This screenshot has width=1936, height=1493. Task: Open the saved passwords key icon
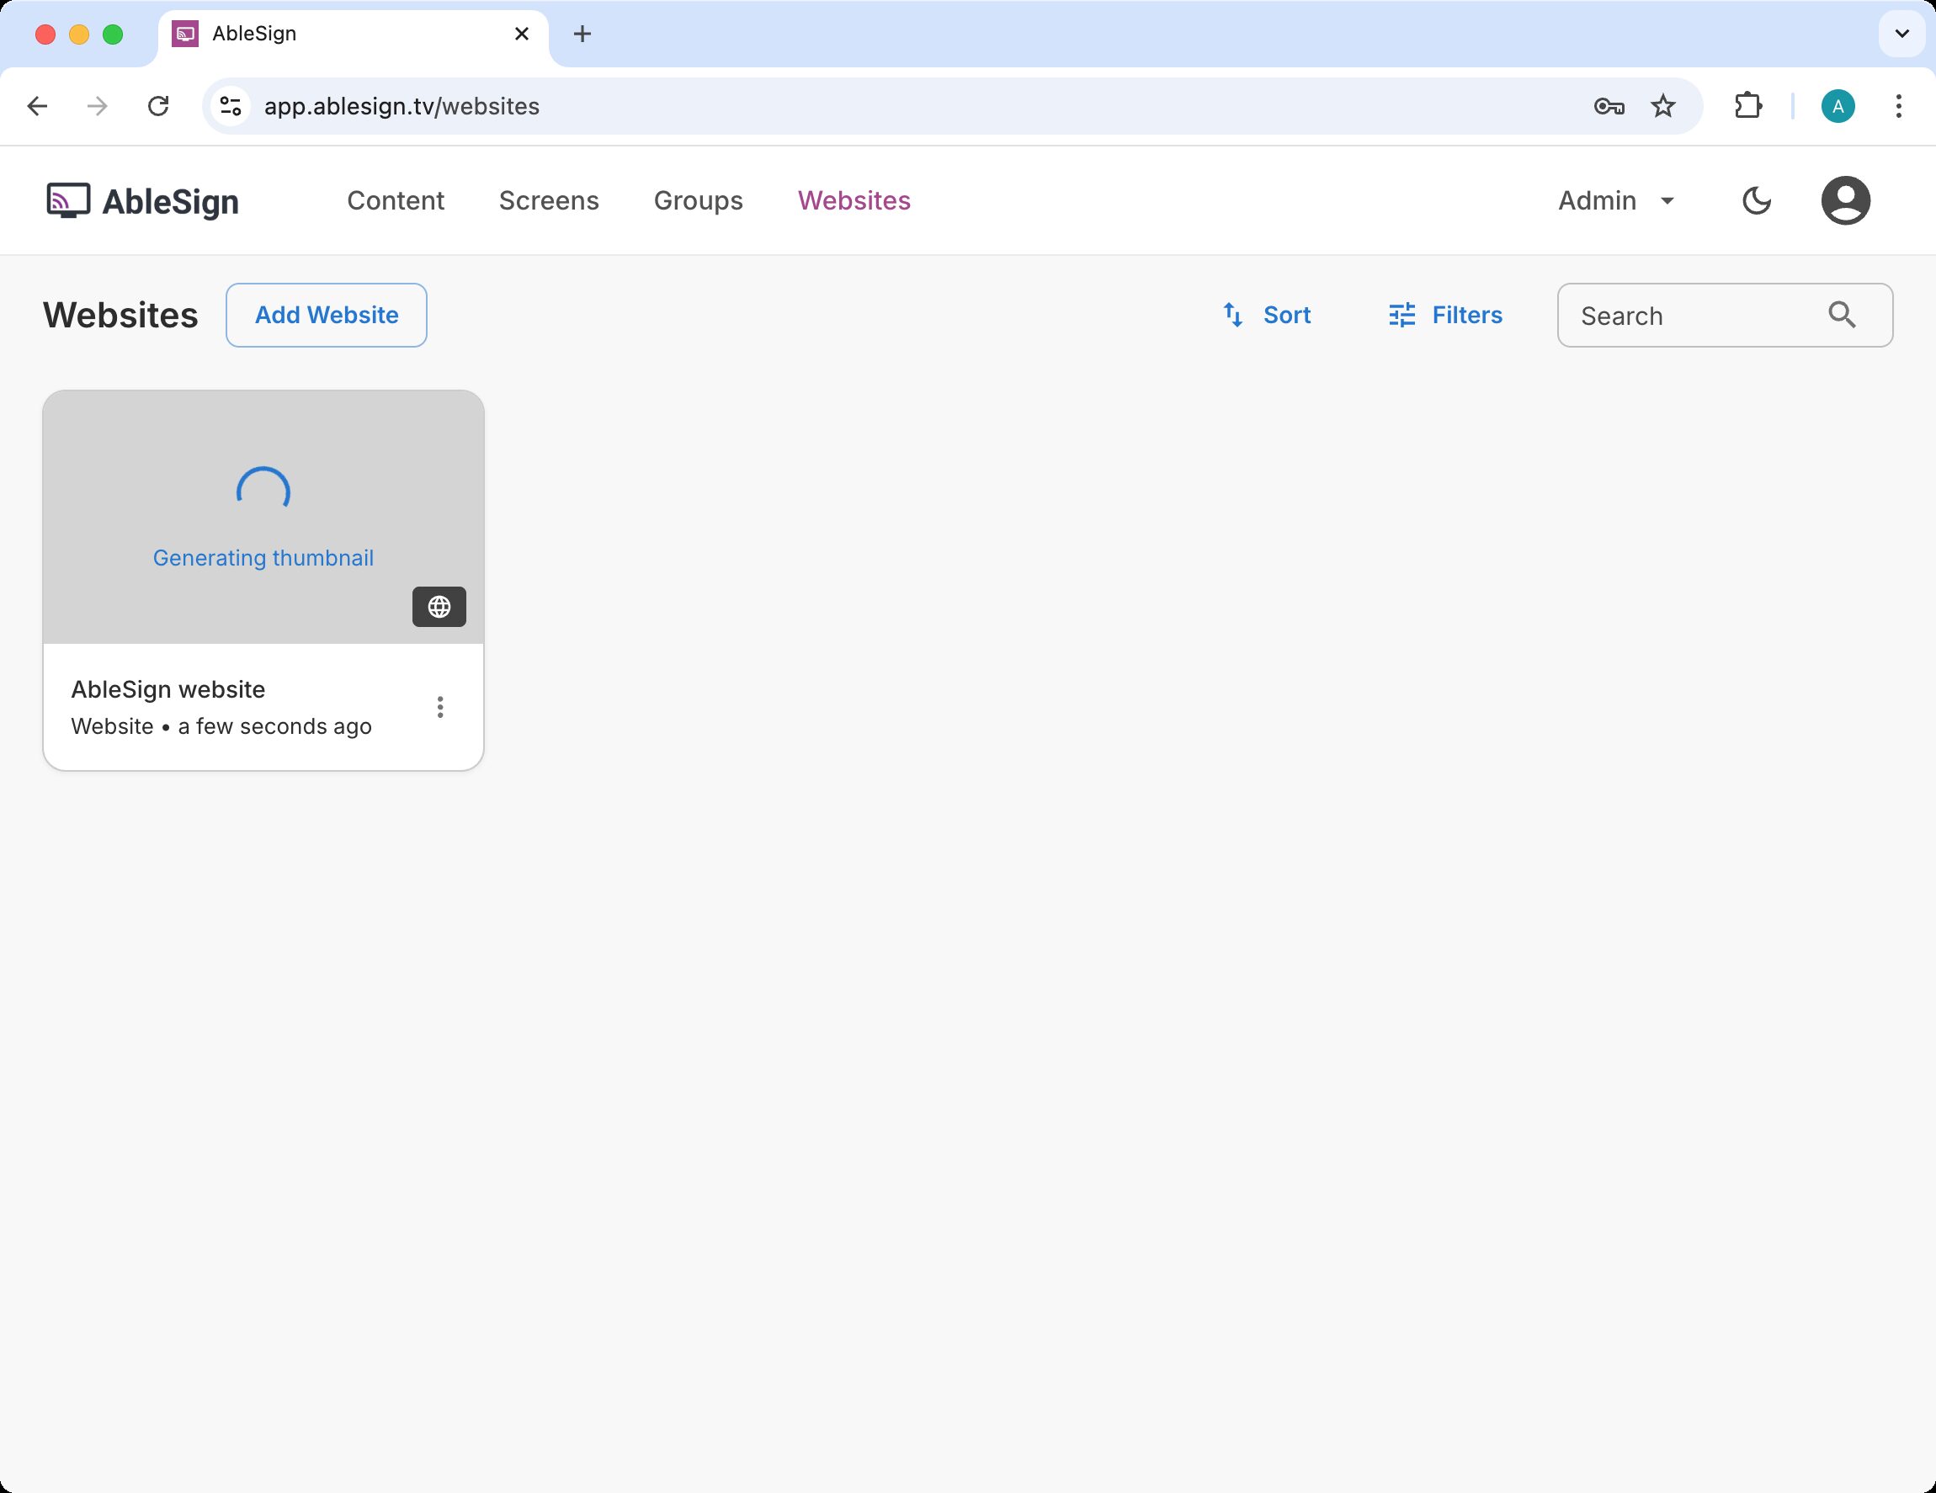(1608, 106)
